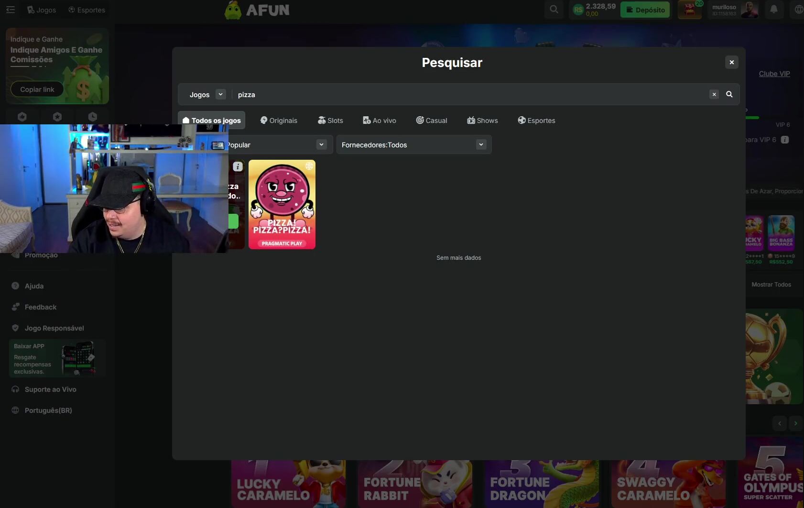Favorite the Pizza Pizza Pizza game icon

point(309,166)
